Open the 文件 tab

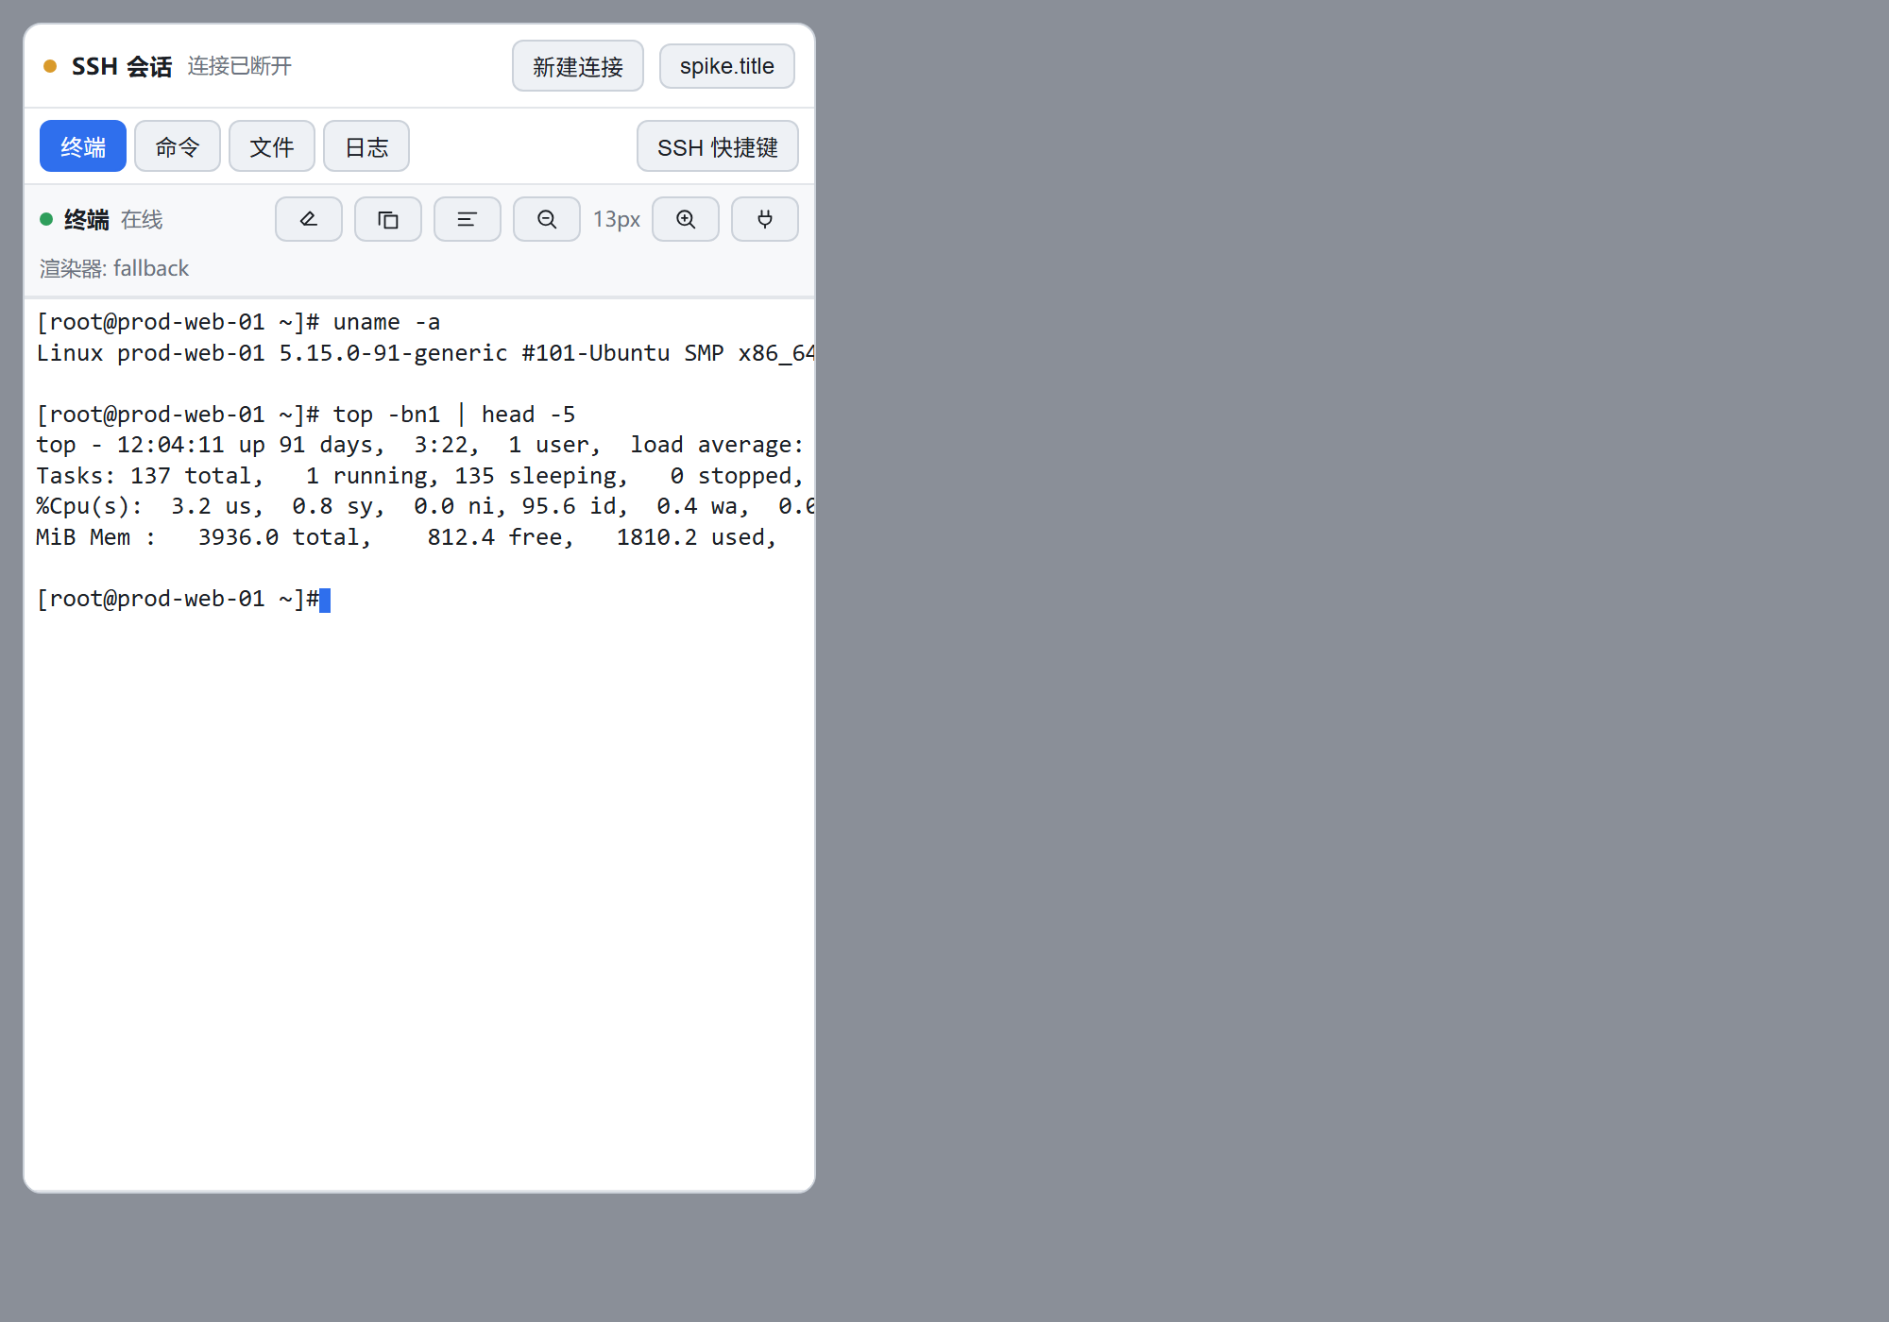(272, 146)
